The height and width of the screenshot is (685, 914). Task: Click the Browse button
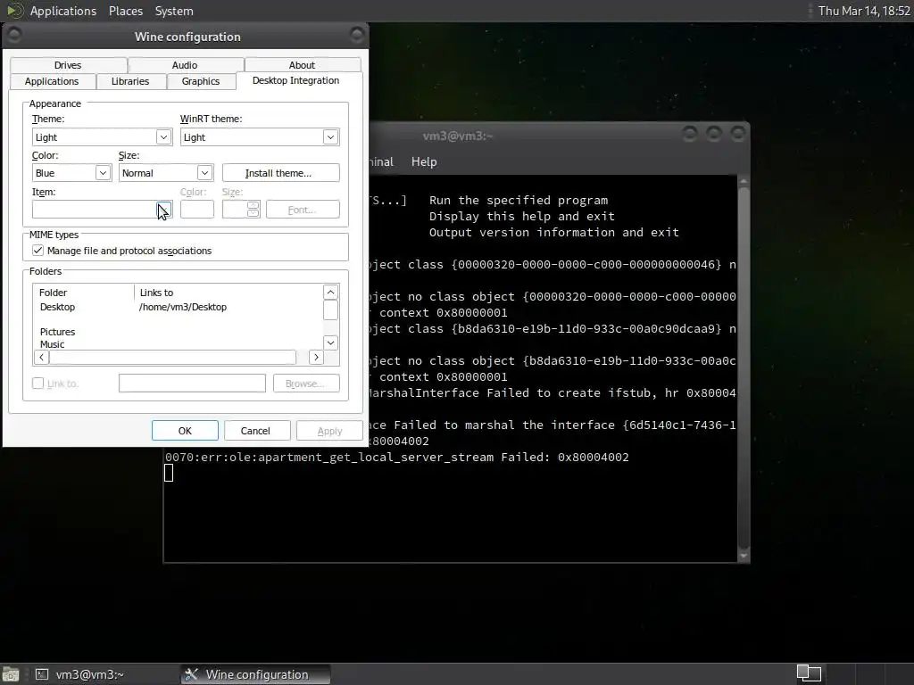coord(306,384)
